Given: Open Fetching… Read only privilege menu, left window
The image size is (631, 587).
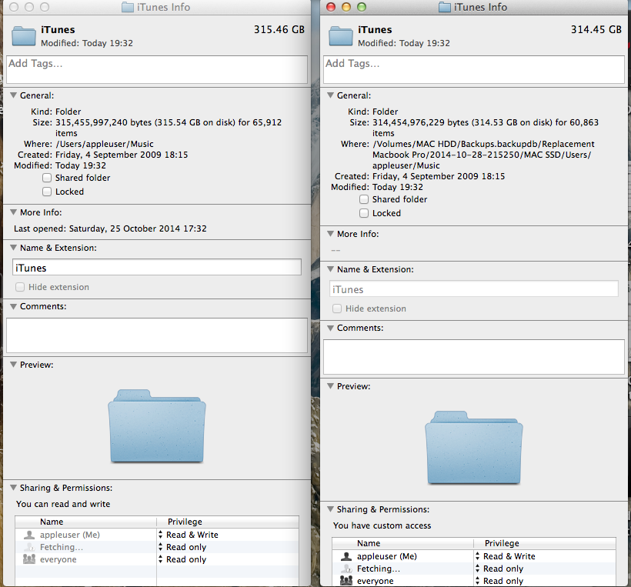Looking at the screenshot, I should pyautogui.click(x=182, y=547).
